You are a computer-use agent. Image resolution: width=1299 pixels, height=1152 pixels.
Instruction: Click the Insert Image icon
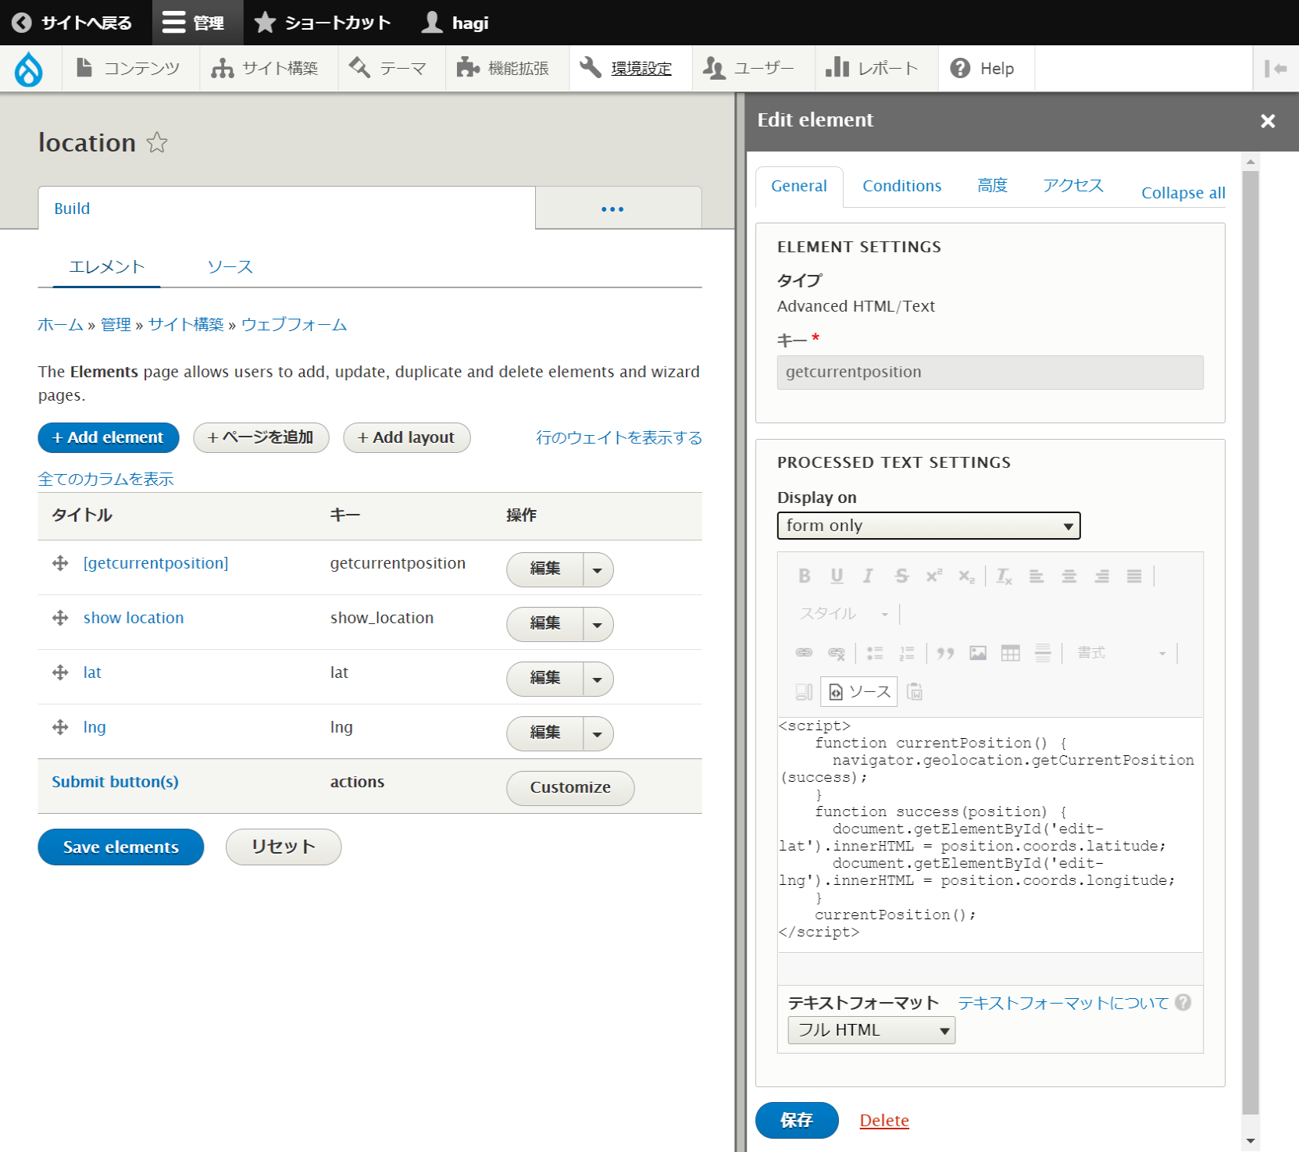coord(978,653)
